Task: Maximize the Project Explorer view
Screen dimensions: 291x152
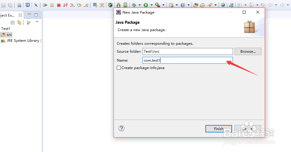Action: point(36,15)
